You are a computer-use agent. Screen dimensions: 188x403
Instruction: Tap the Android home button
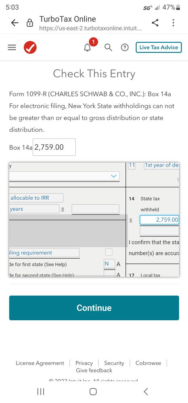[93, 391]
